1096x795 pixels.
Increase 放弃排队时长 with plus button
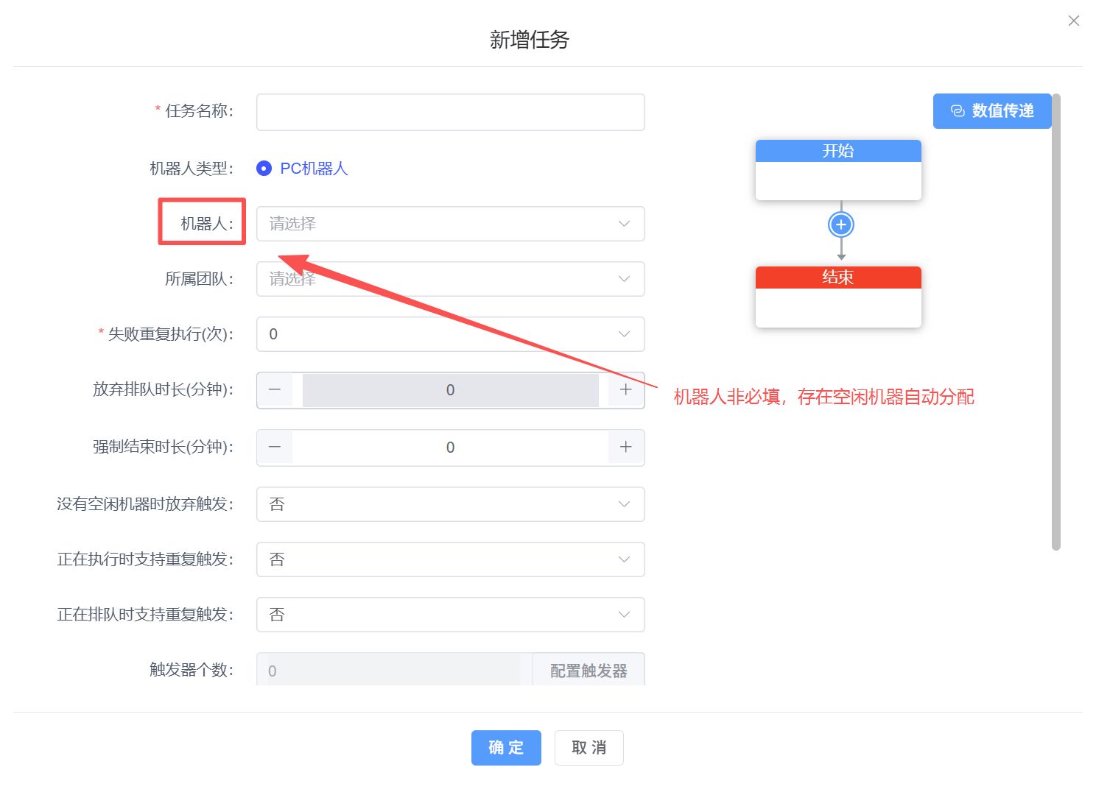pyautogui.click(x=625, y=390)
